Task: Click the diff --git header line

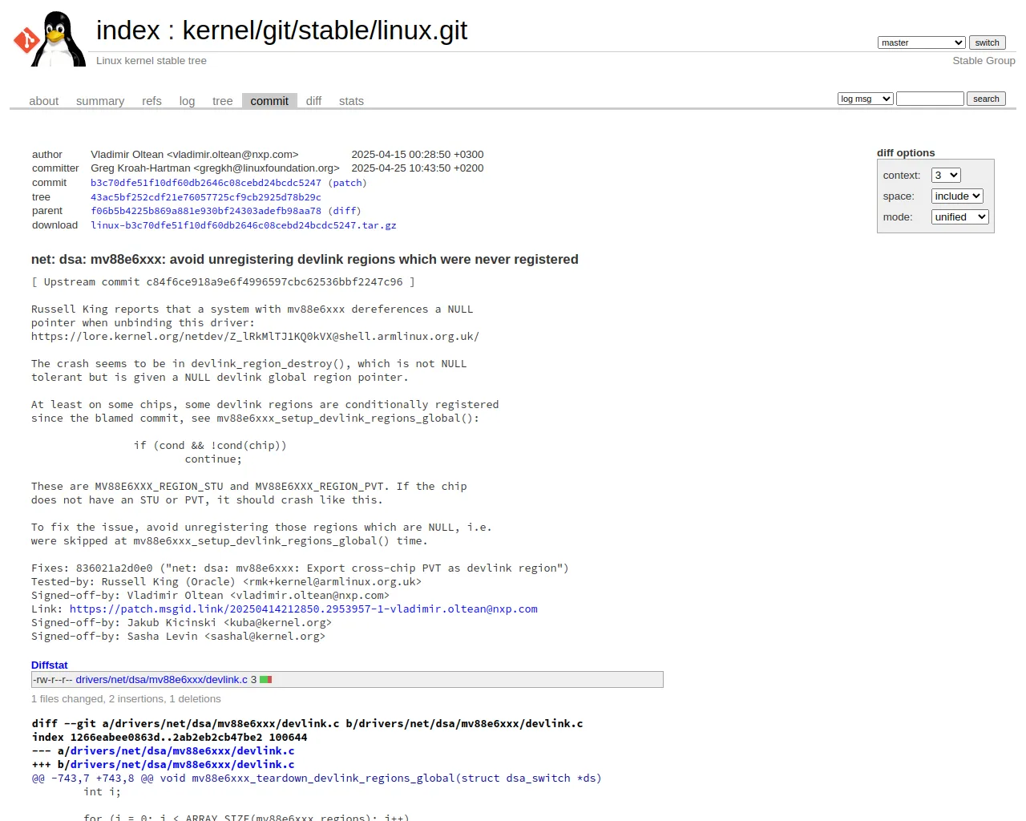Action: coord(307,724)
